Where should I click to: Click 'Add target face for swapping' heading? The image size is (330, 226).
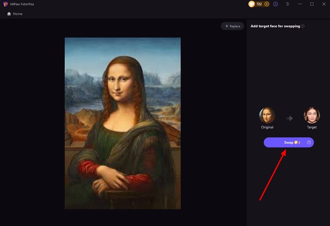275,26
